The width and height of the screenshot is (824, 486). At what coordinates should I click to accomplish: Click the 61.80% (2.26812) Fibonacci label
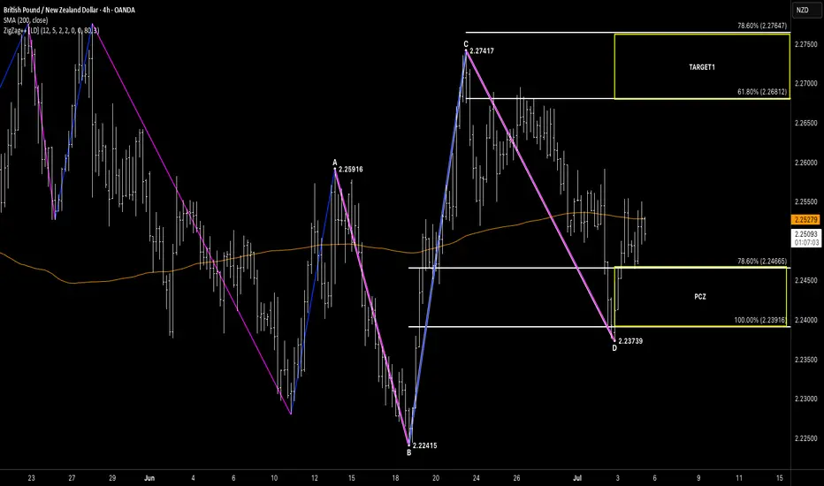click(762, 92)
